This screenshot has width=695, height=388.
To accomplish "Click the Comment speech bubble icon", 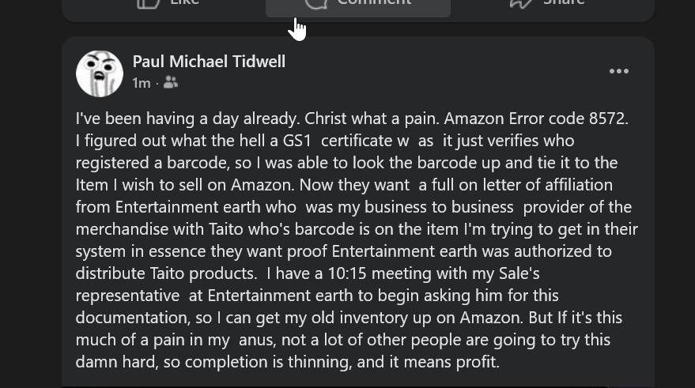I will (316, 2).
